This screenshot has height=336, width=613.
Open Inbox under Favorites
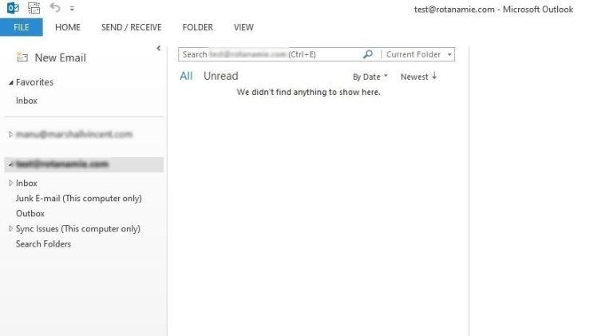tap(26, 101)
